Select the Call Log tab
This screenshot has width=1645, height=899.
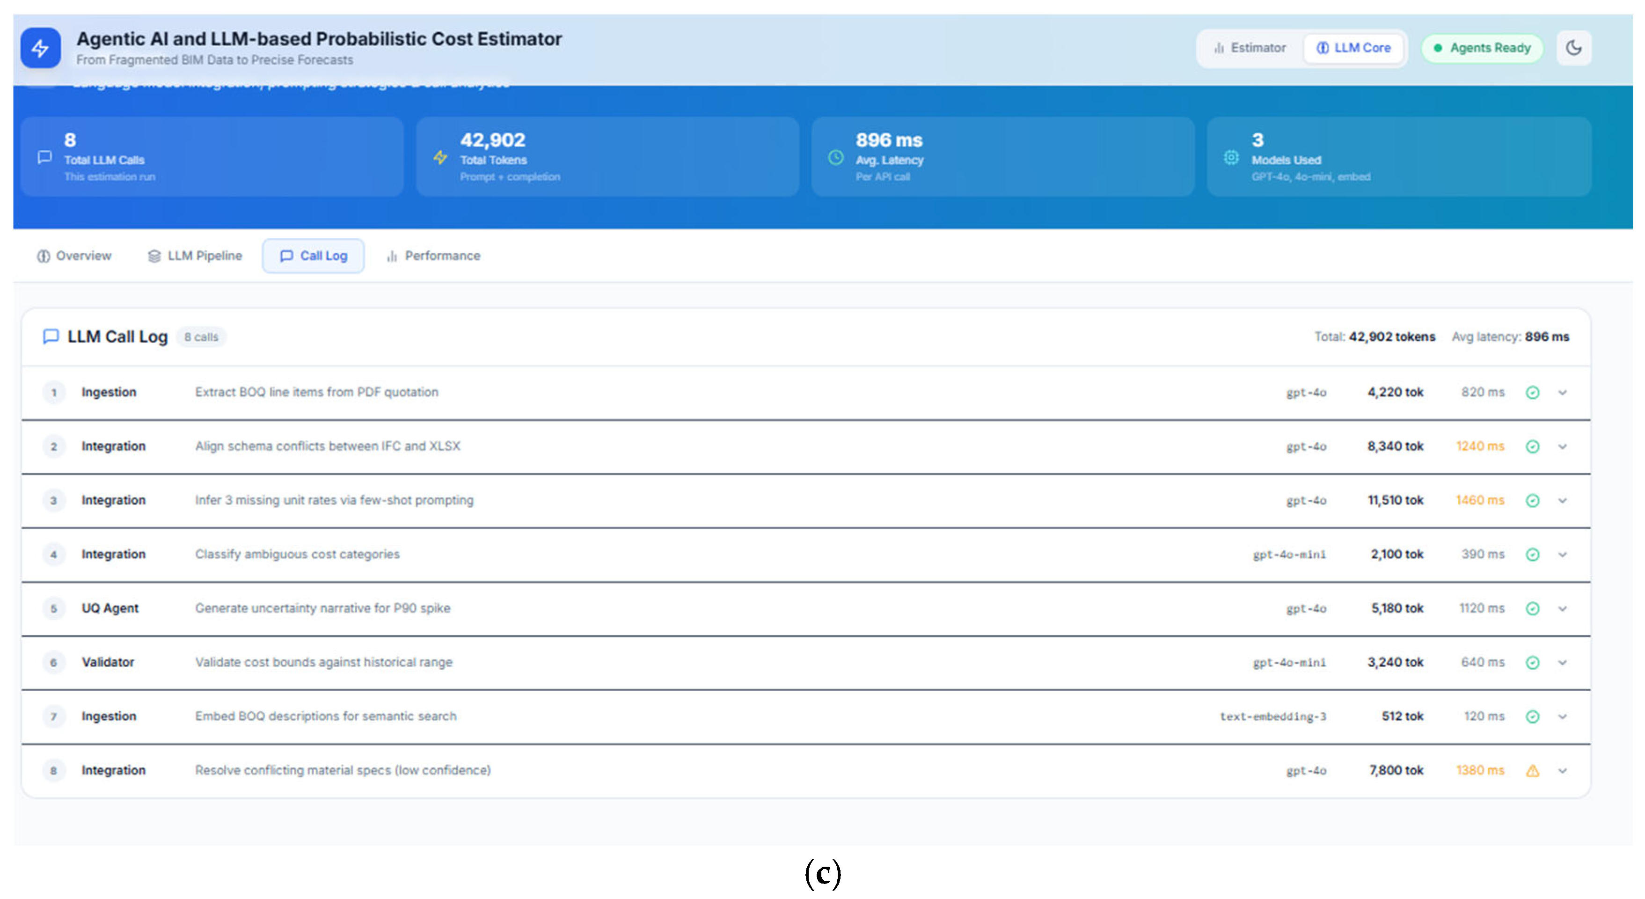314,256
